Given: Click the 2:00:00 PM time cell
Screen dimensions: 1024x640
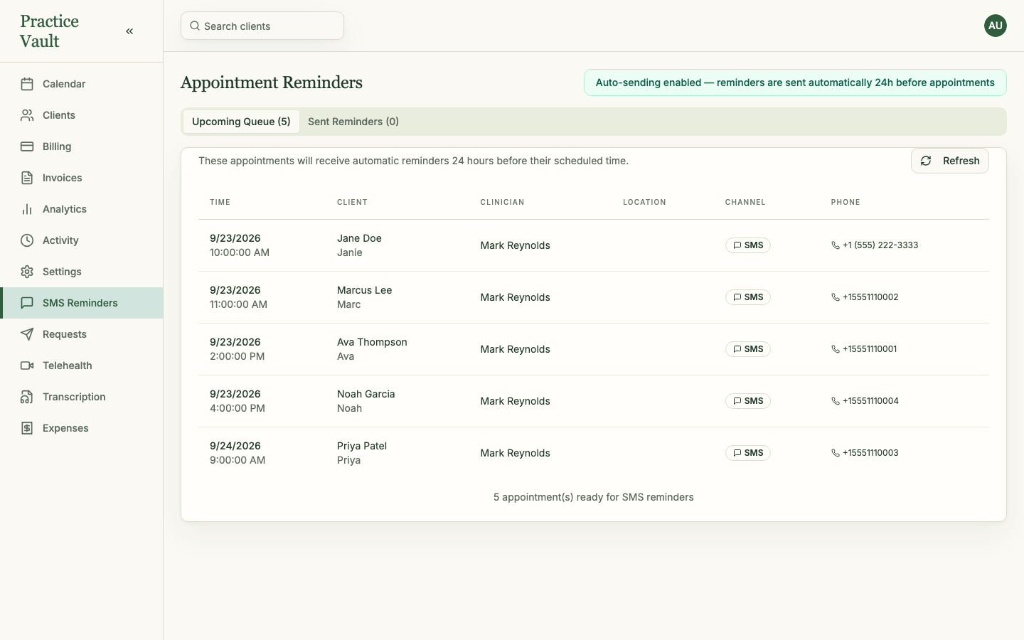Looking at the screenshot, I should pos(237,356).
